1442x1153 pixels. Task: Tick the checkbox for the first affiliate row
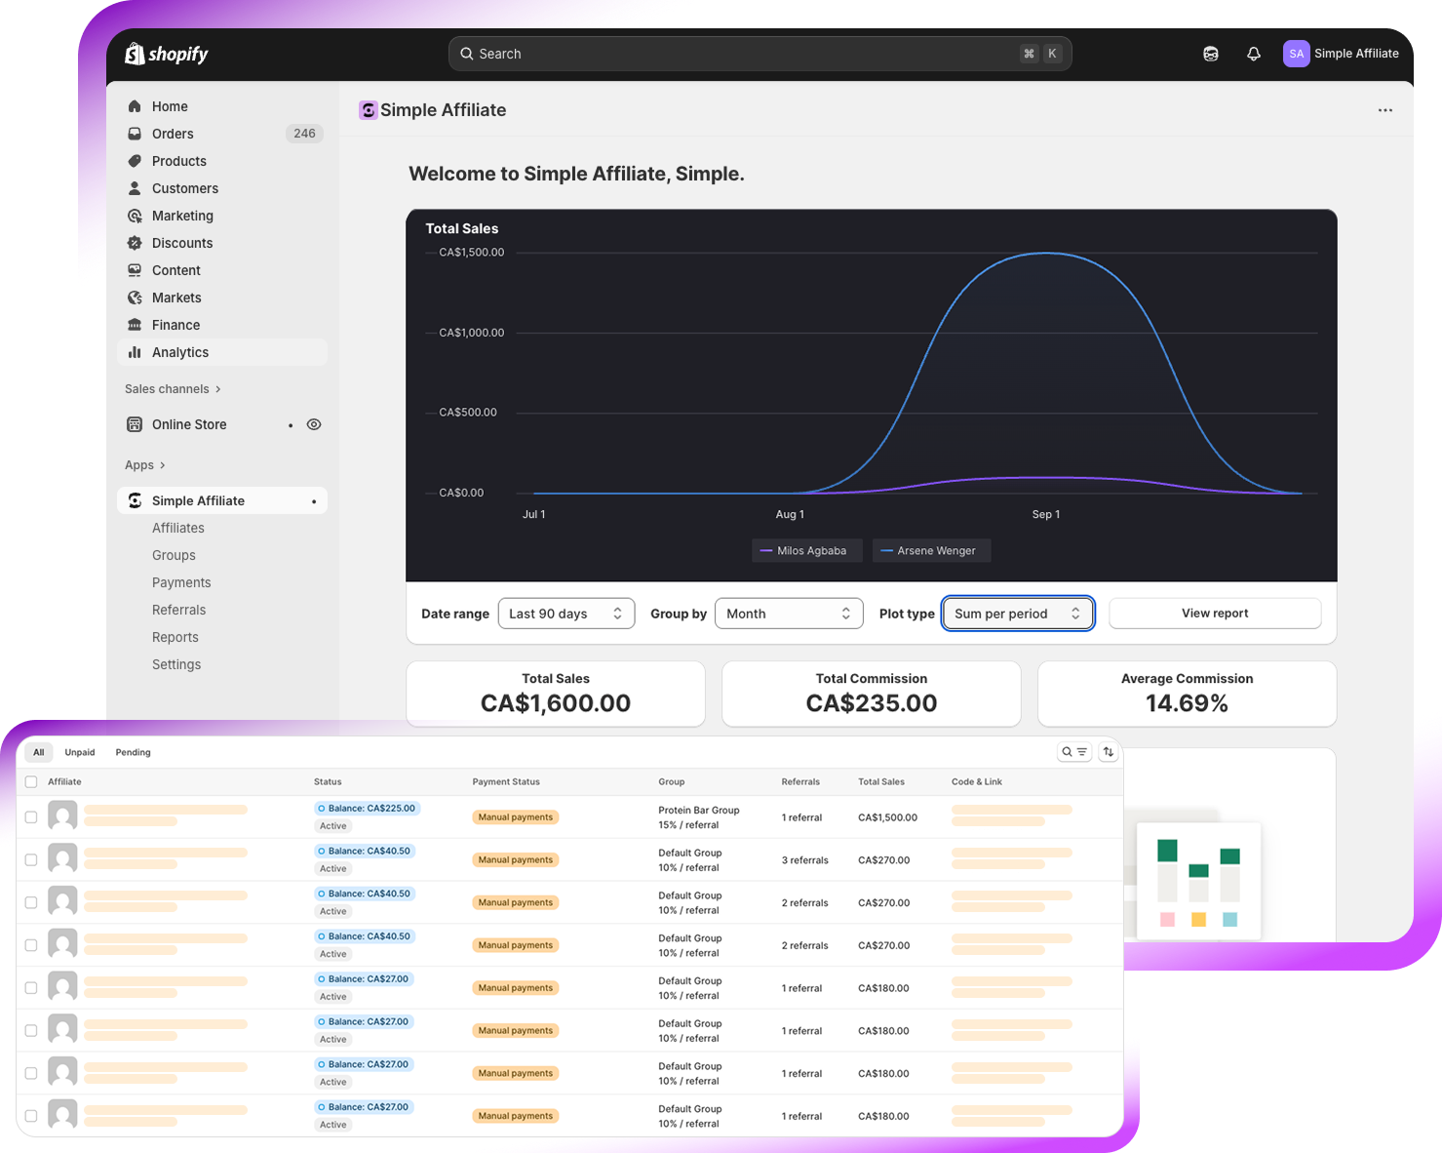(31, 817)
